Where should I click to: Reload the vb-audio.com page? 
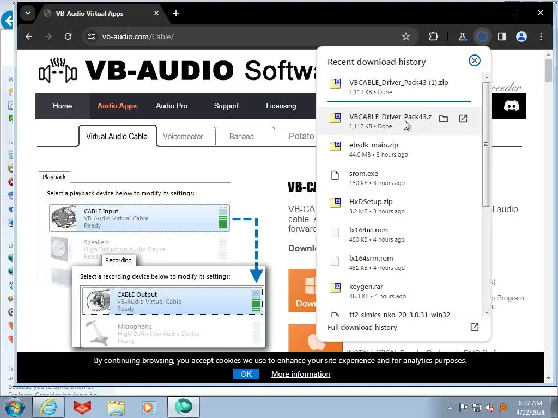(x=68, y=36)
